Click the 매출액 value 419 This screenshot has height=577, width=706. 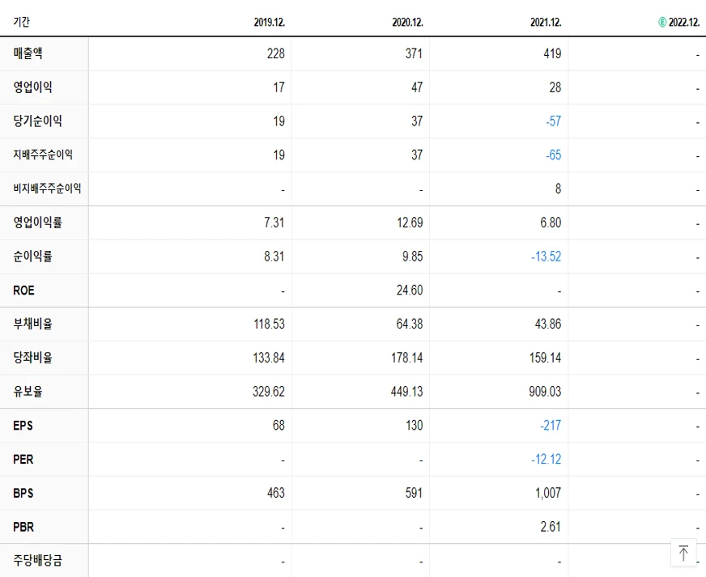pyautogui.click(x=552, y=53)
